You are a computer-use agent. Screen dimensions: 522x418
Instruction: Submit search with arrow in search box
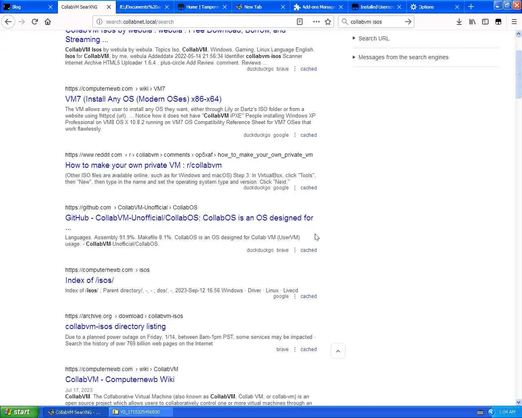click(408, 22)
